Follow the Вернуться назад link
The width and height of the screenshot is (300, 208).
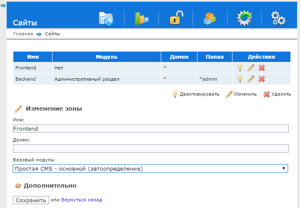82,200
